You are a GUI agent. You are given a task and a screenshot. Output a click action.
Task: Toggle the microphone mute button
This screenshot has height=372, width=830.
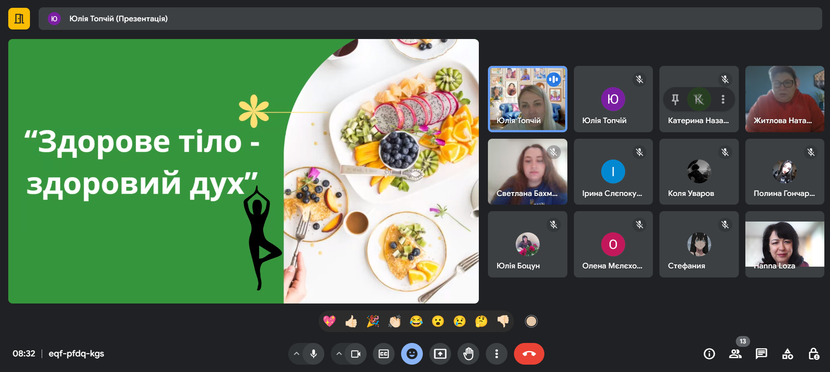(313, 354)
